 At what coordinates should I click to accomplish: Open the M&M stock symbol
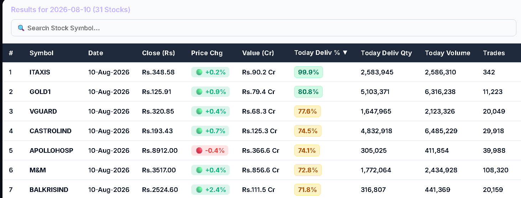click(38, 170)
